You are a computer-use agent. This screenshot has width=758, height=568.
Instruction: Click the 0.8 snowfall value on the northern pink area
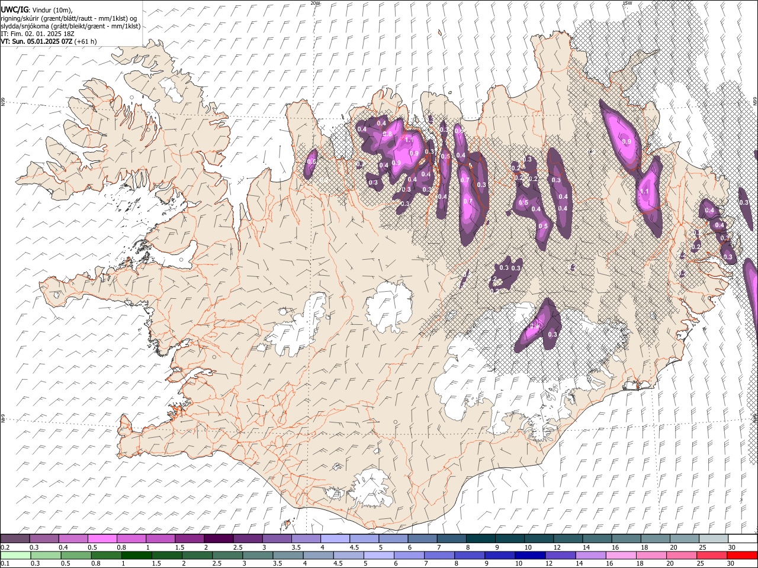coord(388,134)
